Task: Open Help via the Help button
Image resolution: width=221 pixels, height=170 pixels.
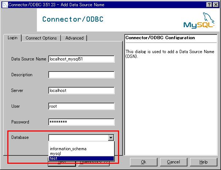Action: 203,162
